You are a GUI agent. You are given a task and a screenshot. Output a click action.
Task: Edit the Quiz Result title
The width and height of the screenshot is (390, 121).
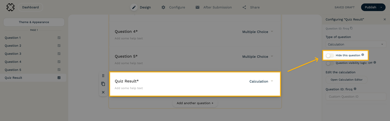click(127, 81)
